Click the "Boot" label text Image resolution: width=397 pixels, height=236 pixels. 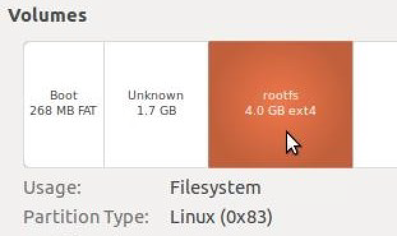[64, 96]
